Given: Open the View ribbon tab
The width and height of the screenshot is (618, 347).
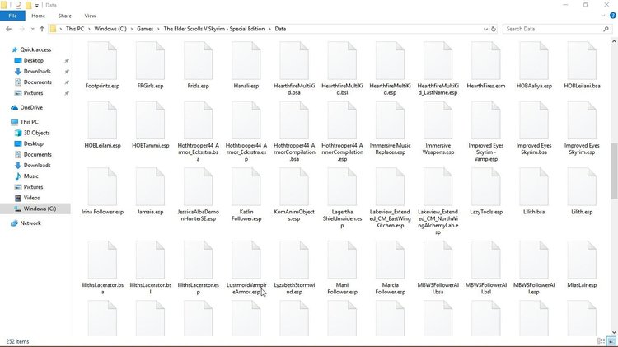Looking at the screenshot, I should [x=90, y=16].
